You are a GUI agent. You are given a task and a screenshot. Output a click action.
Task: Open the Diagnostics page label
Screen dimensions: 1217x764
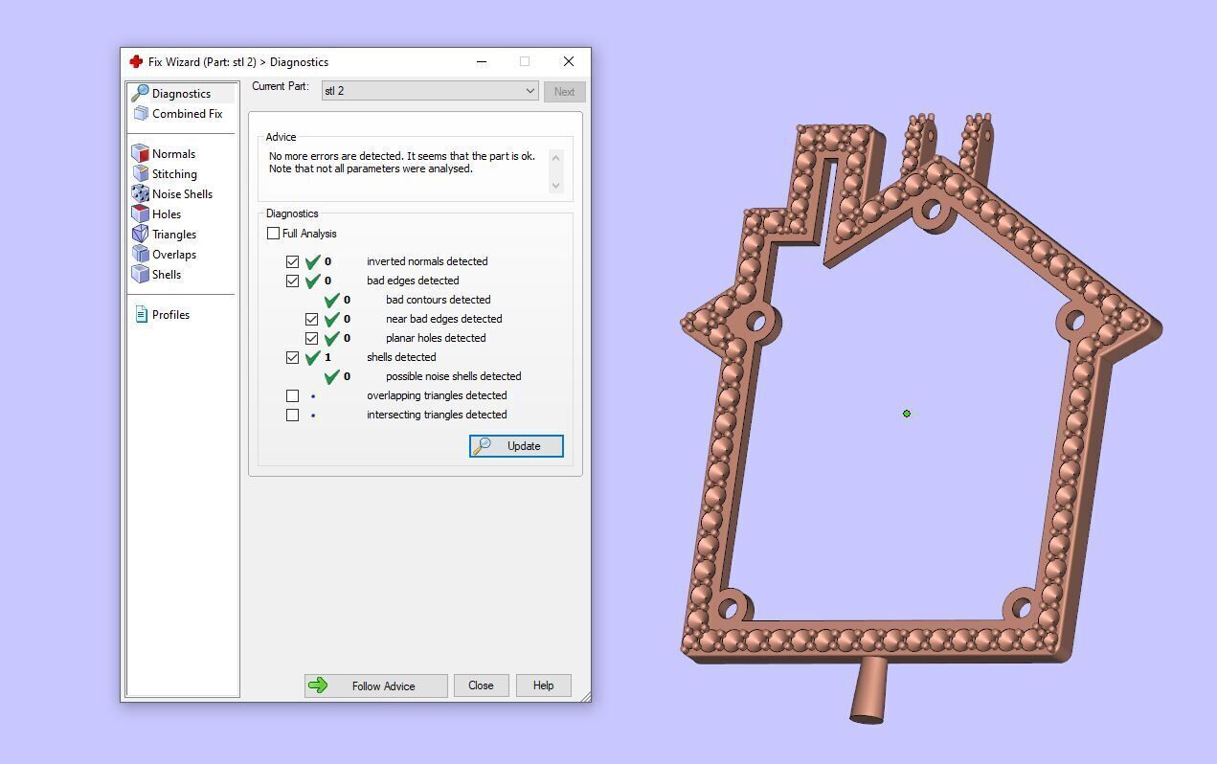(x=181, y=94)
